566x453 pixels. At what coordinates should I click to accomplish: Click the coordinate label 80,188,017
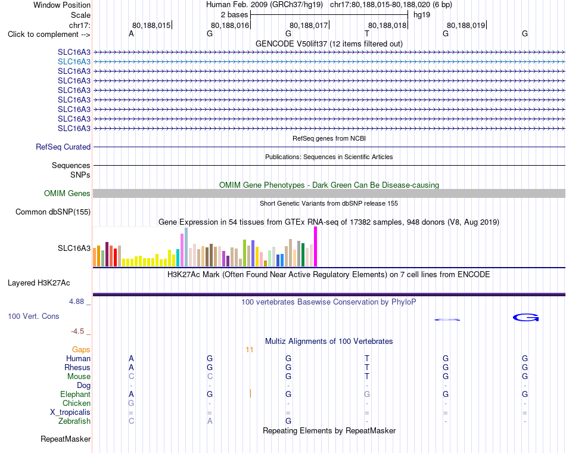(x=309, y=26)
